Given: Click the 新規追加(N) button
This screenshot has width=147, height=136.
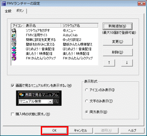Looking at the screenshot, I should [x=117, y=26].
